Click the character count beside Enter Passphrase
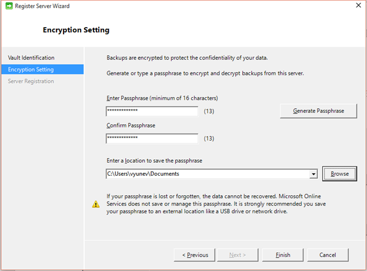This screenshot has width=367, height=271. pyautogui.click(x=209, y=111)
